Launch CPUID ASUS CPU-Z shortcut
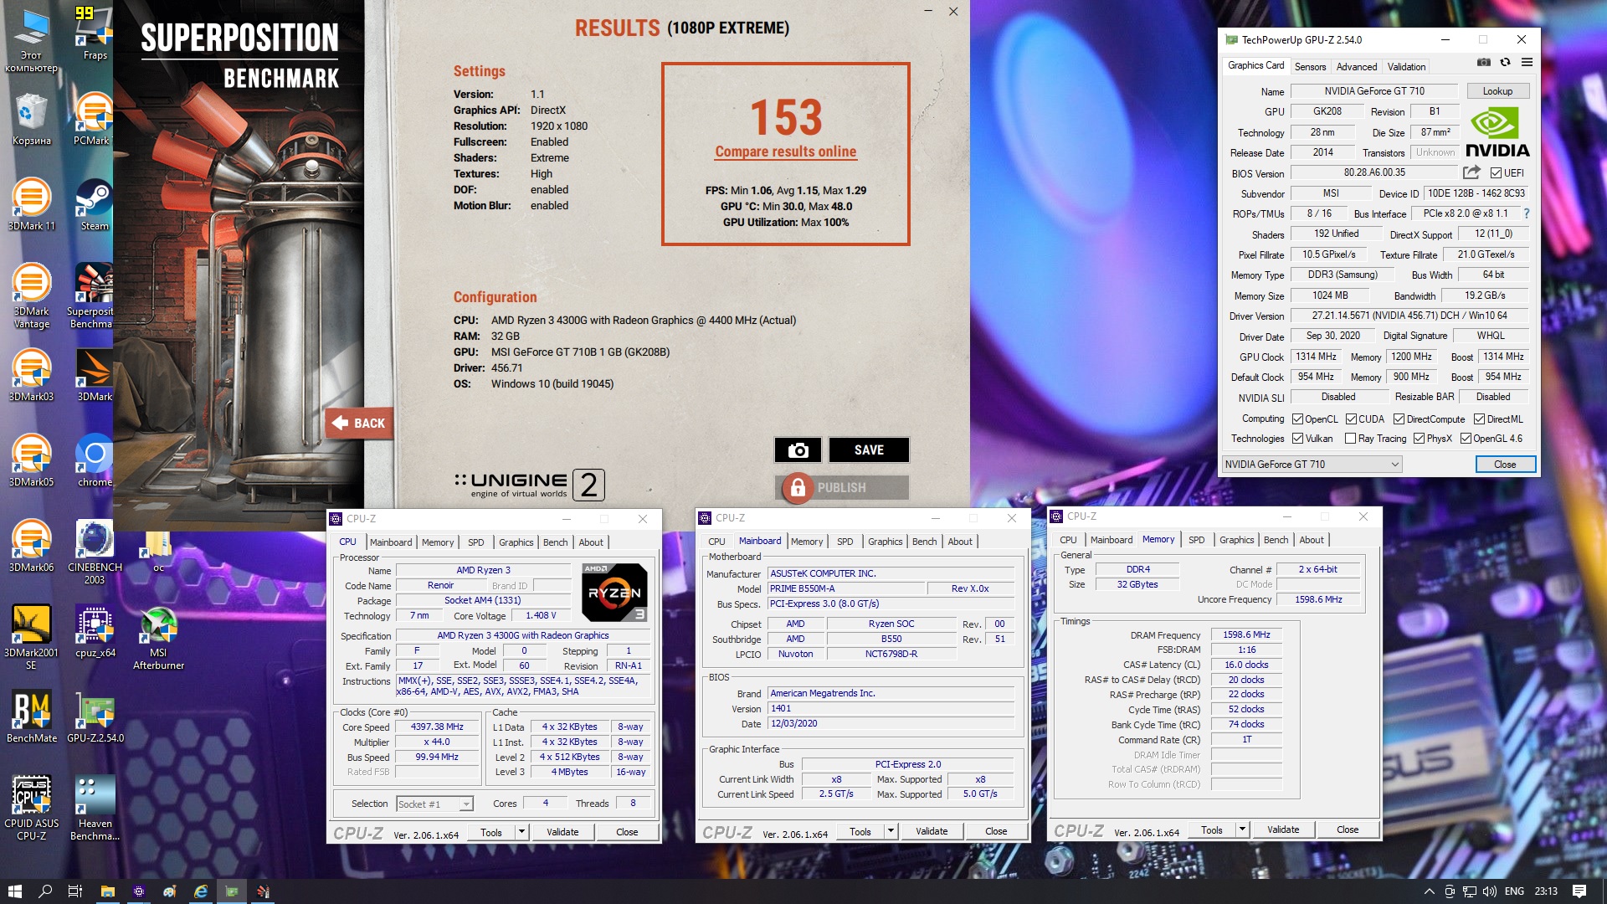 pos(31,808)
